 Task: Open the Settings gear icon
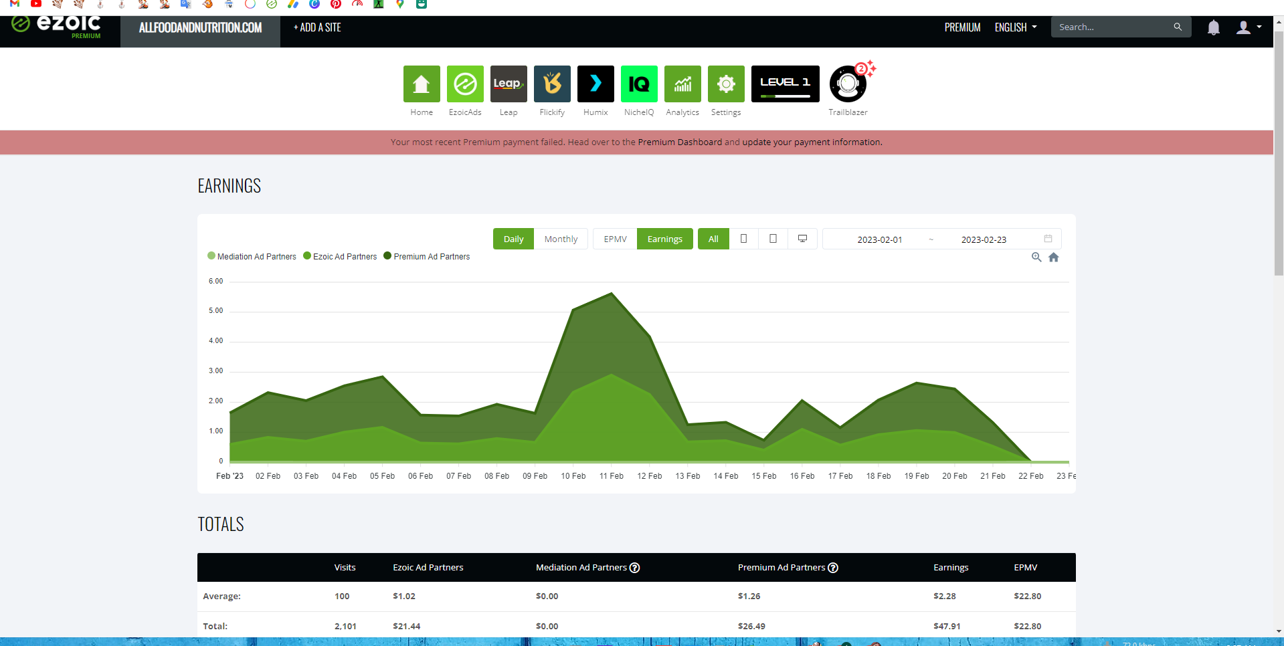pyautogui.click(x=726, y=84)
